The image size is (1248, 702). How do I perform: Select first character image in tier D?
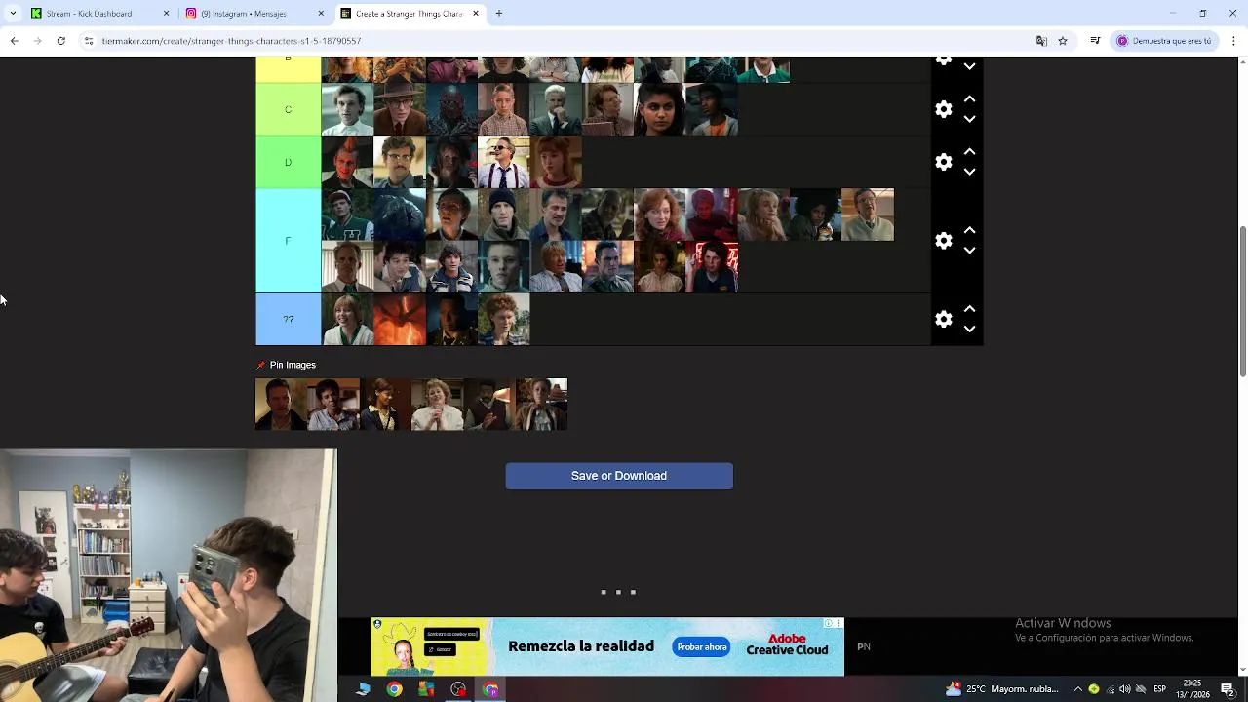coord(347,162)
